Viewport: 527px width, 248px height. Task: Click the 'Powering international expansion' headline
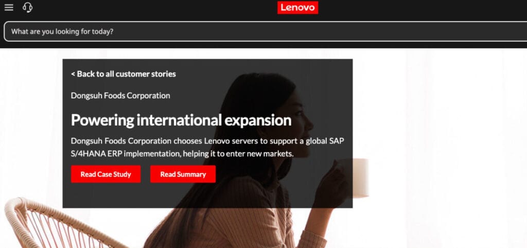tap(181, 120)
